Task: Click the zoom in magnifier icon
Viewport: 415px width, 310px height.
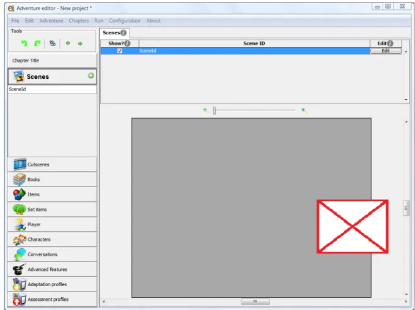Action: click(x=304, y=111)
